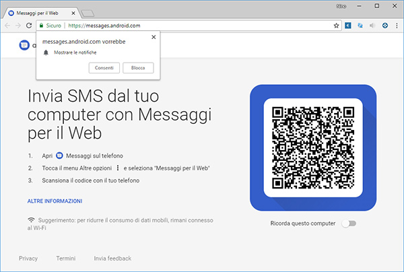Click the Messaggi app icon in step 1
404x272 pixels.
click(x=59, y=156)
